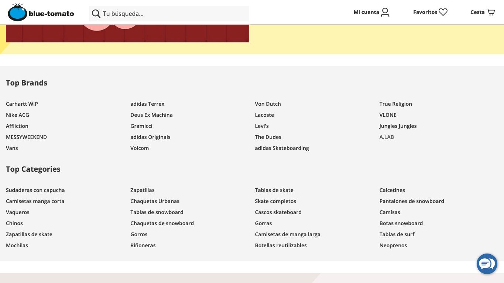Go to Mochilas category
Image resolution: width=504 pixels, height=283 pixels.
pyautogui.click(x=17, y=245)
